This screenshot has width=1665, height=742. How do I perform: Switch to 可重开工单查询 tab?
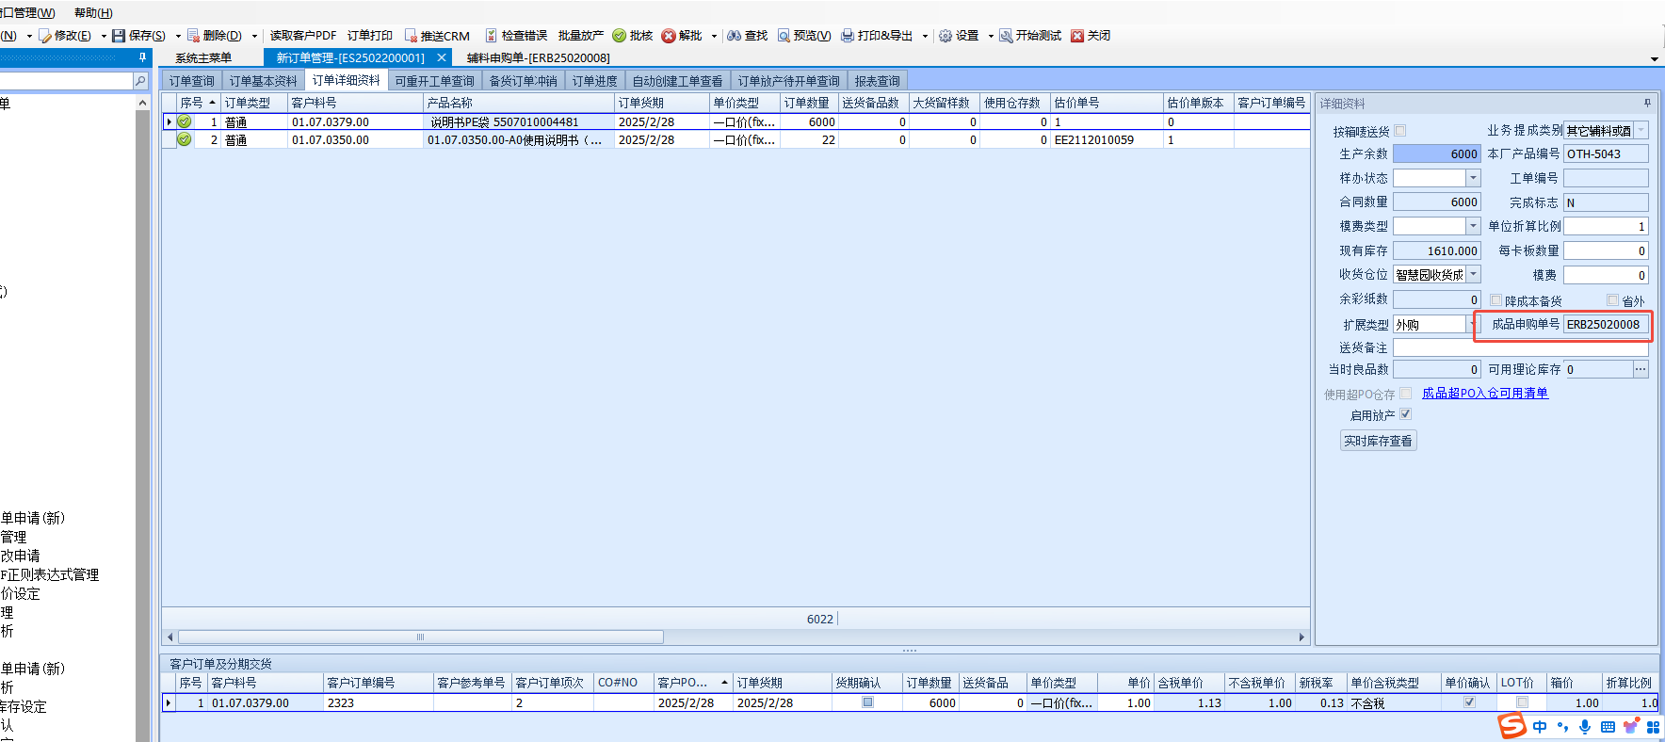point(435,81)
